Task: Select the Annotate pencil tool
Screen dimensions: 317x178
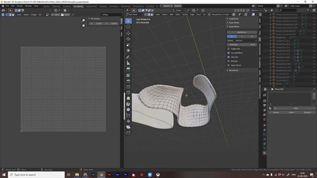Action: click(128, 57)
